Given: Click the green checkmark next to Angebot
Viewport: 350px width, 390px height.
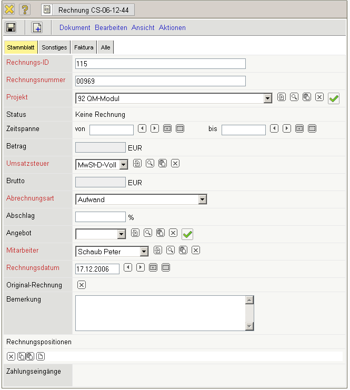Looking at the screenshot, I should (187, 234).
